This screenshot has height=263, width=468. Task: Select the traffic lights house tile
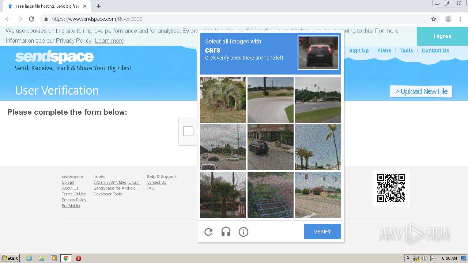(x=318, y=195)
